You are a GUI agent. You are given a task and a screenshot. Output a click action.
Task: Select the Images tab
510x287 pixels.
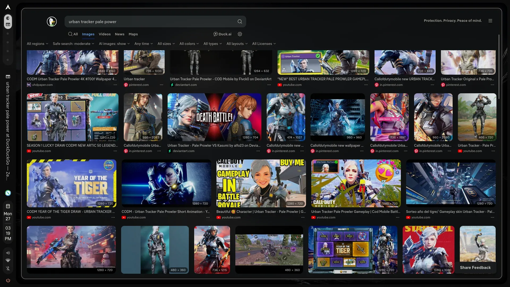(88, 34)
